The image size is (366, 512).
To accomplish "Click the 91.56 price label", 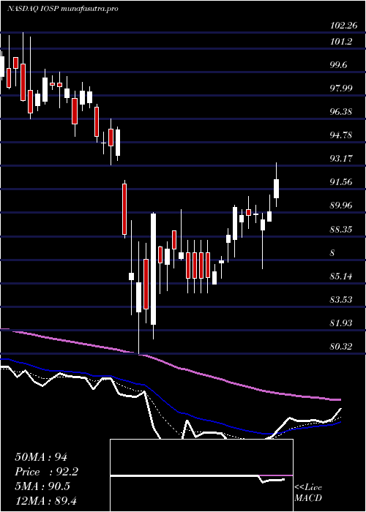I will [x=342, y=182].
